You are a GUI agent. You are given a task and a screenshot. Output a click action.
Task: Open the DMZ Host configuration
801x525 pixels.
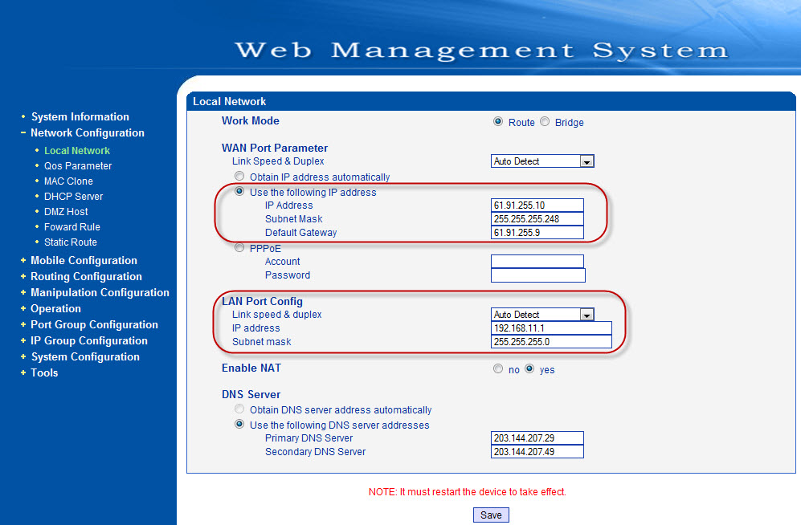[66, 211]
